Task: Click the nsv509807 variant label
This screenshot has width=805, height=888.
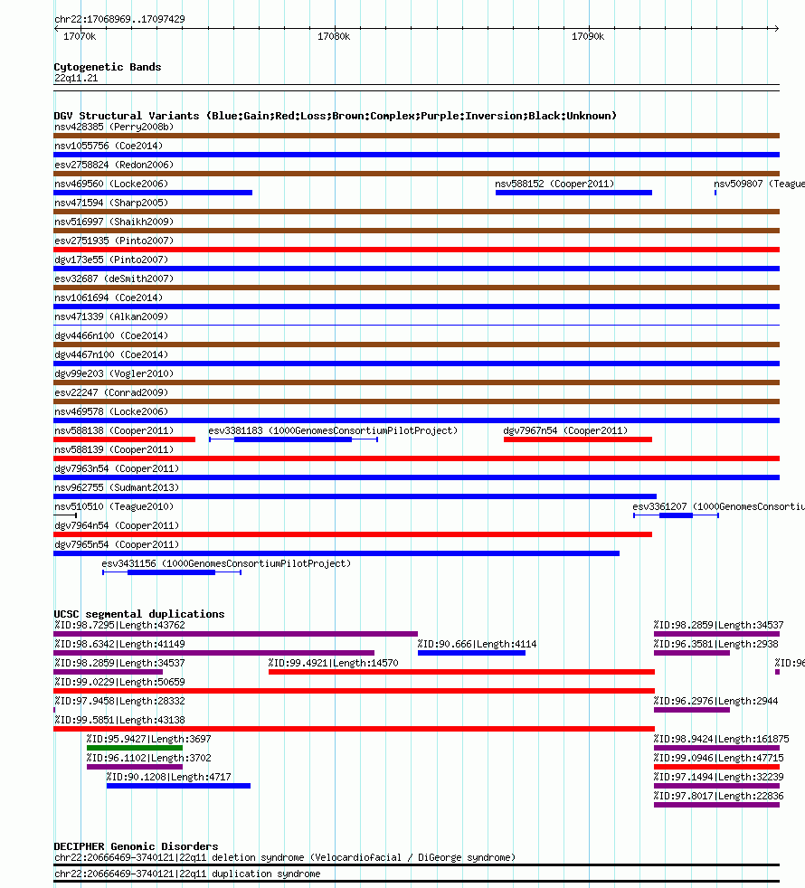Action: click(759, 184)
